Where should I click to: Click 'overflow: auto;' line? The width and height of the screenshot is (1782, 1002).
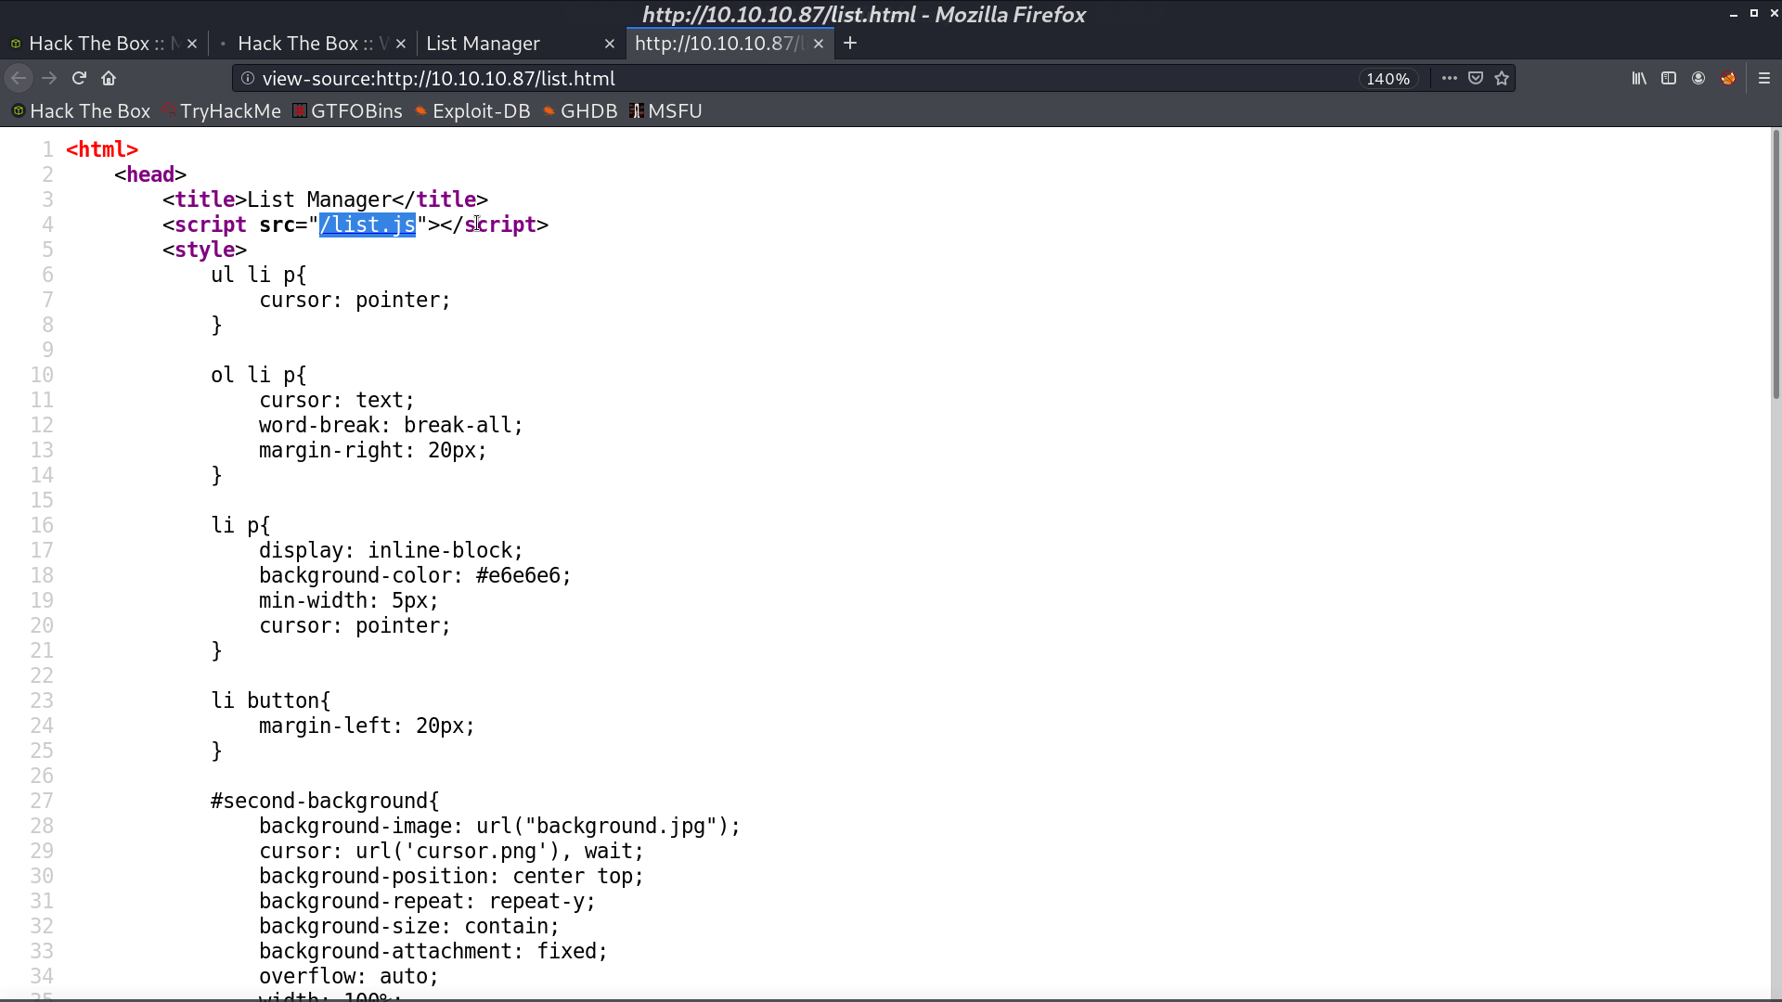(348, 976)
